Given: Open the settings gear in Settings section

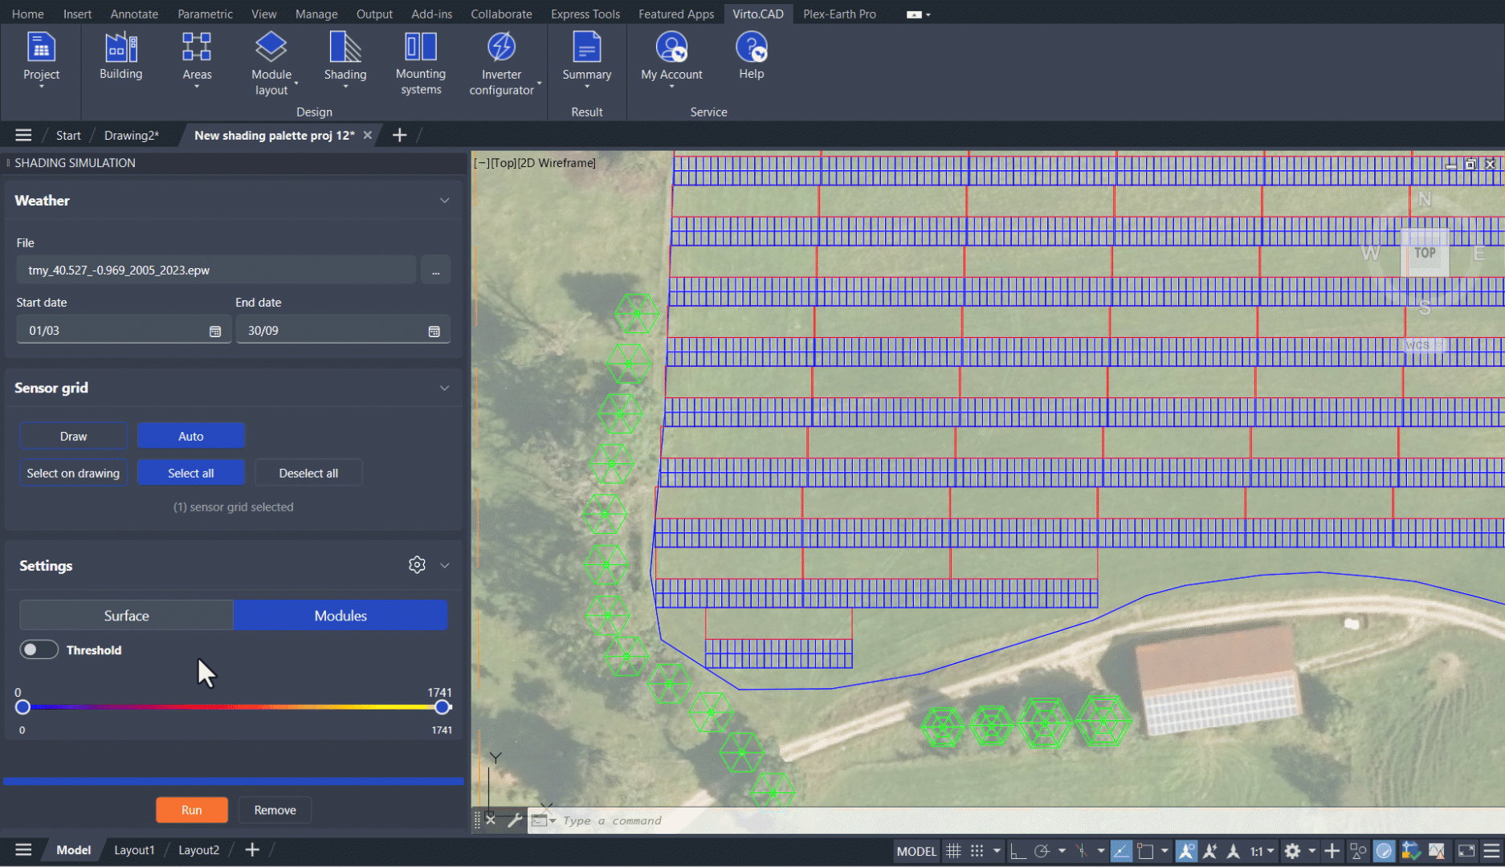Looking at the screenshot, I should [417, 565].
